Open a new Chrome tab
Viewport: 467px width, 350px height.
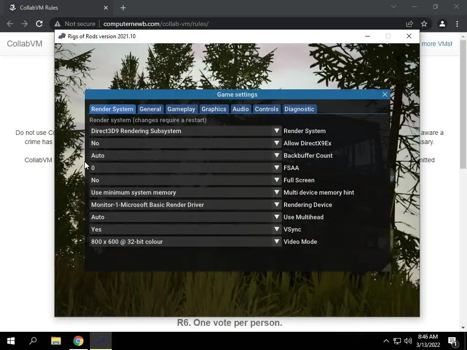[123, 8]
